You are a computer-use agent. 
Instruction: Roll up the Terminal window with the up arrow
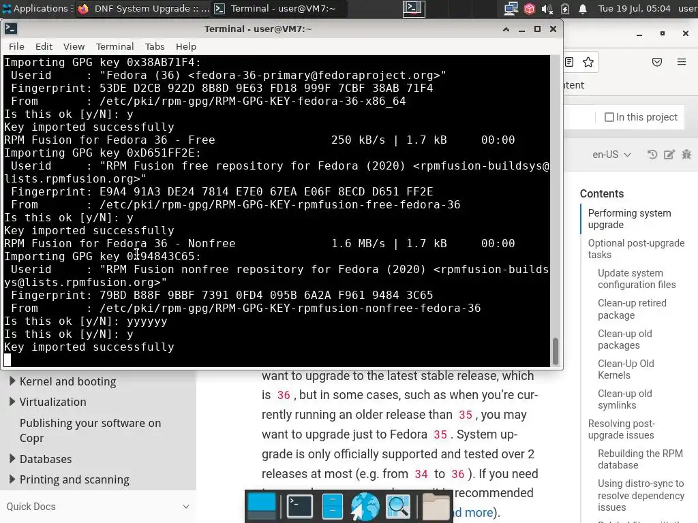click(x=506, y=29)
